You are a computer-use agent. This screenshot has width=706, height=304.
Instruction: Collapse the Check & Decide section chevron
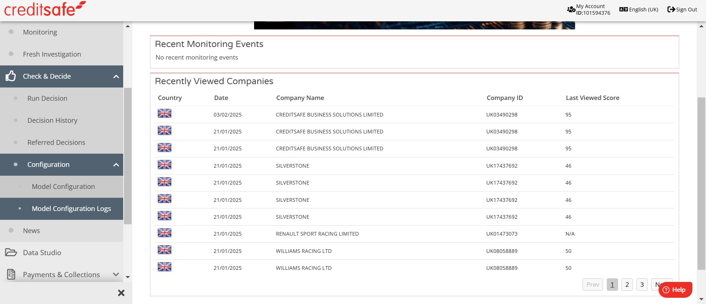click(x=116, y=76)
